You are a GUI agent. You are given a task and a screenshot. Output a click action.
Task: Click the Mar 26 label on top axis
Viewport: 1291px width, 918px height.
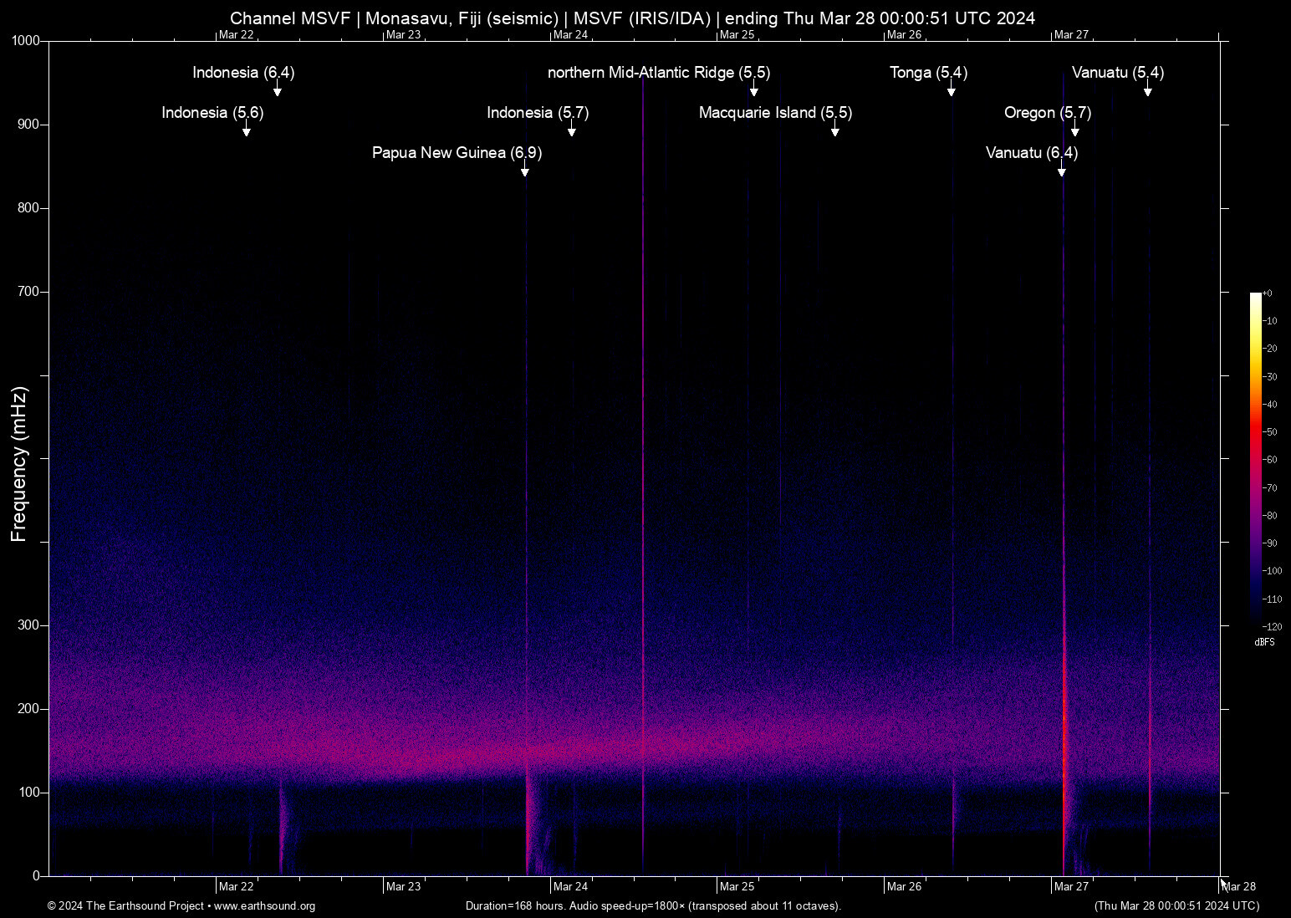click(x=904, y=35)
